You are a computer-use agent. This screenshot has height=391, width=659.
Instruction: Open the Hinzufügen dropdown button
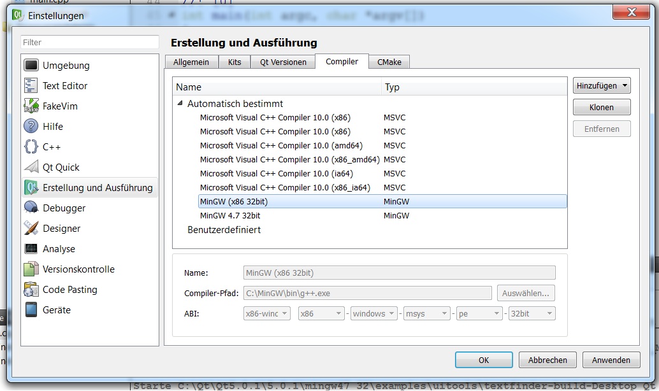click(x=602, y=86)
